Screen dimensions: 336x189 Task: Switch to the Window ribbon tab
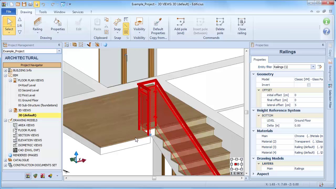click(60, 12)
